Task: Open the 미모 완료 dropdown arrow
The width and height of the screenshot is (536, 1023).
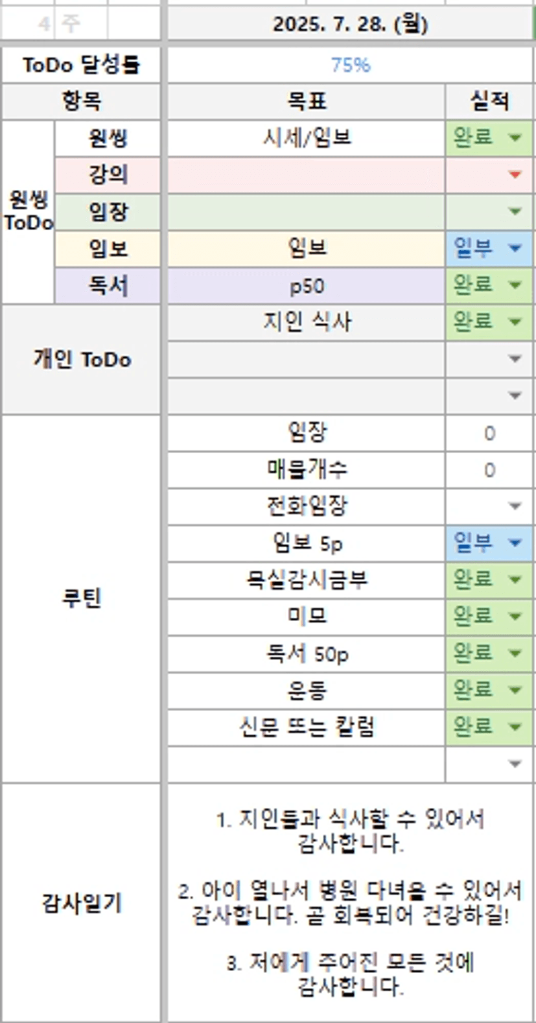Action: [x=515, y=616]
